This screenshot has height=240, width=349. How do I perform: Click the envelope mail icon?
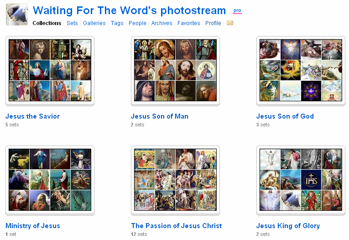point(230,23)
